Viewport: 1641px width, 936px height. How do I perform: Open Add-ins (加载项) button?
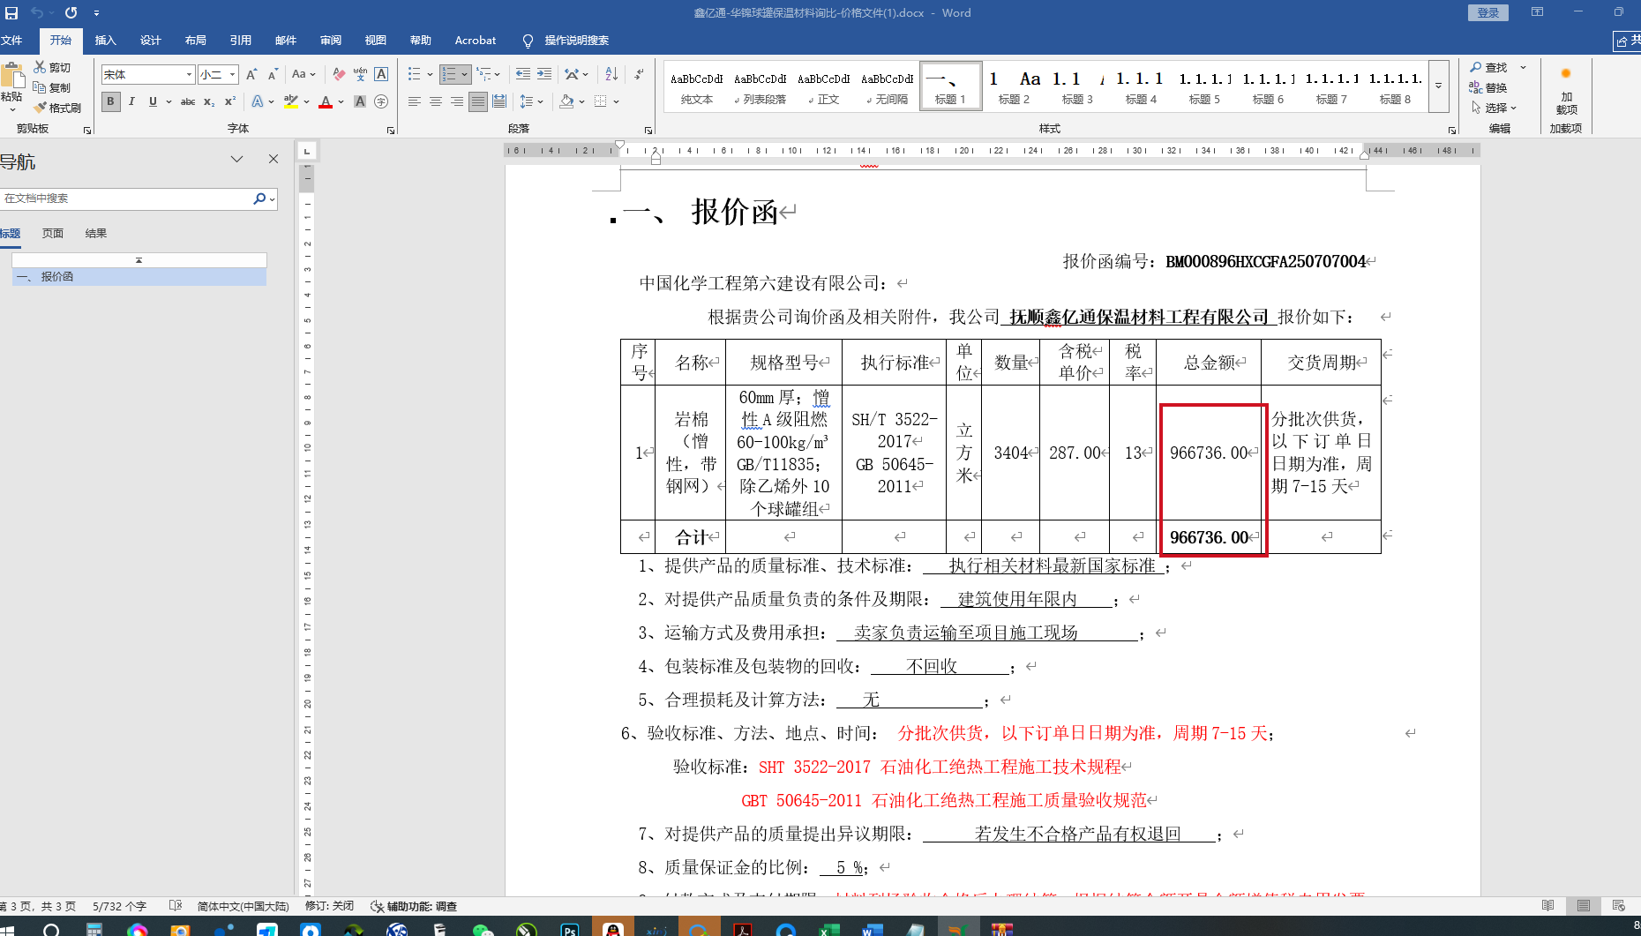point(1566,92)
